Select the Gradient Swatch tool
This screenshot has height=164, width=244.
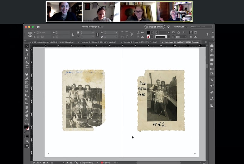27,99
